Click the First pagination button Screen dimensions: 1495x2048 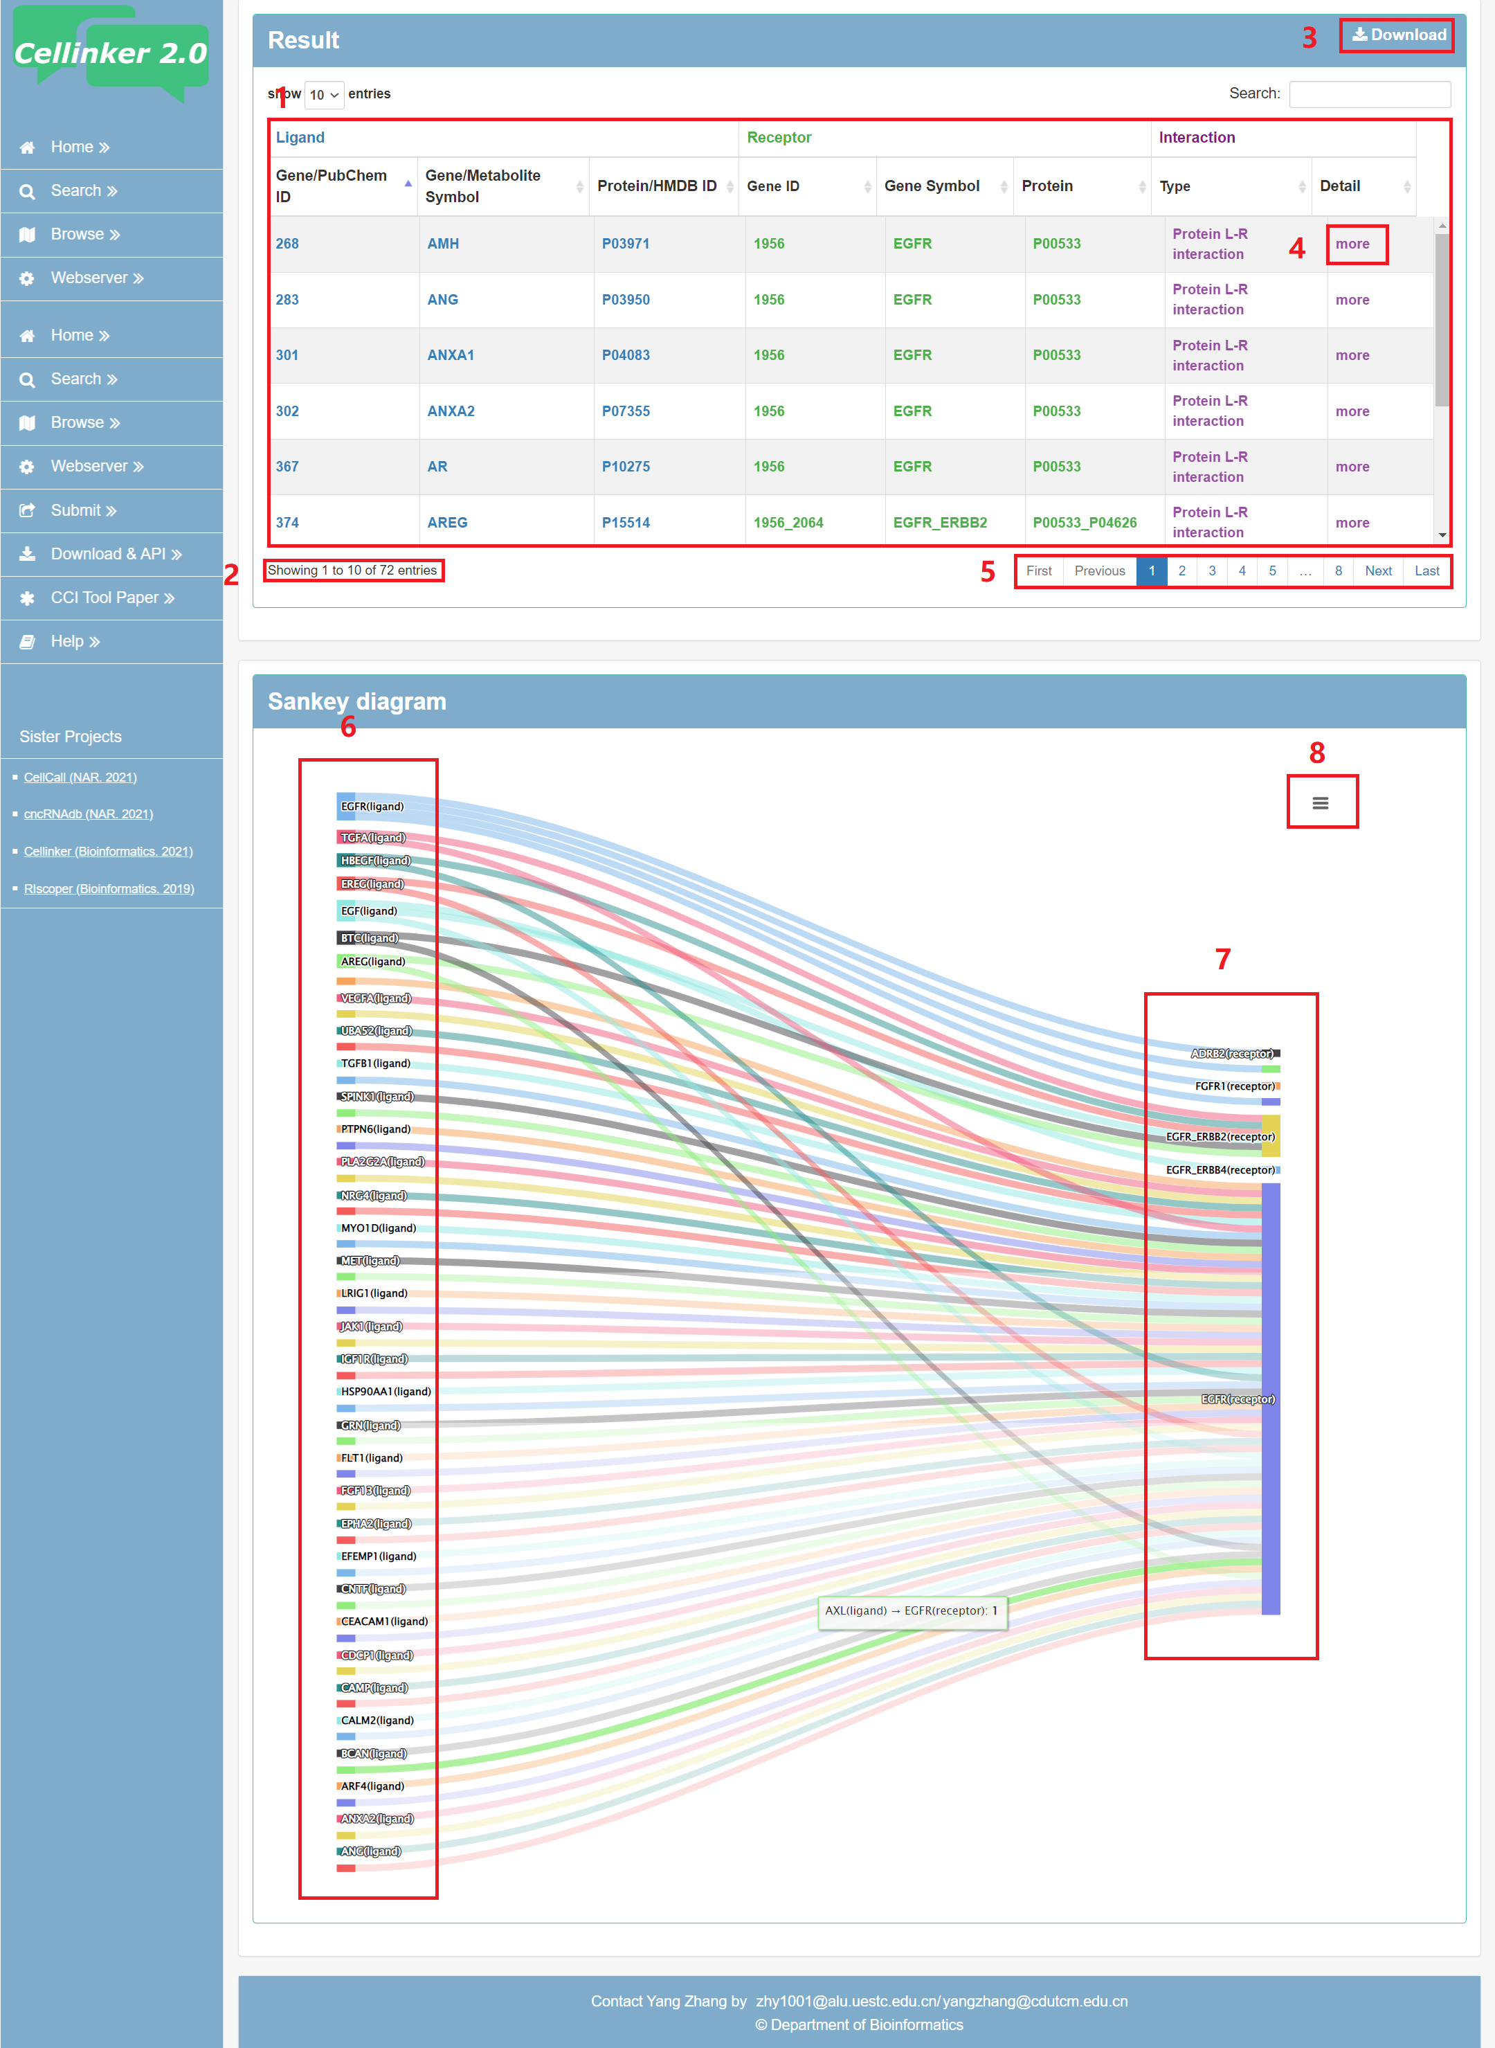coord(1039,571)
